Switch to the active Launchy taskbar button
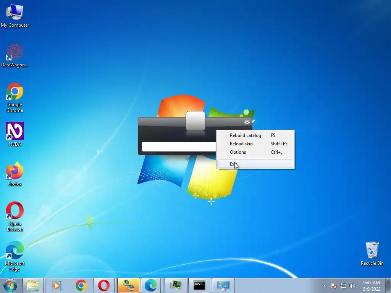 [128, 285]
